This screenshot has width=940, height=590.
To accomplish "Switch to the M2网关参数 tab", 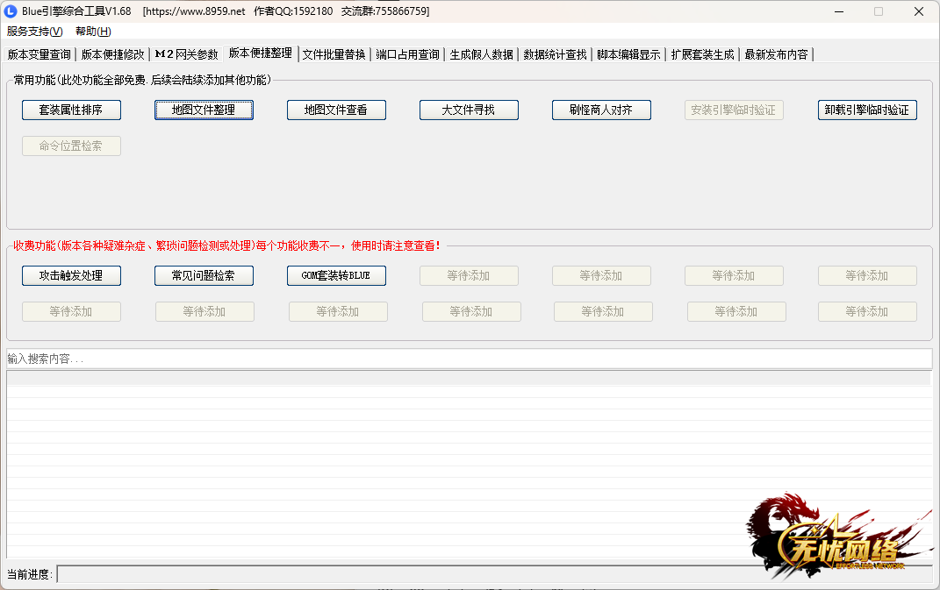I will 186,54.
